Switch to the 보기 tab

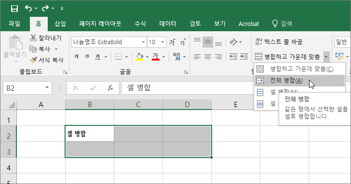(x=219, y=24)
